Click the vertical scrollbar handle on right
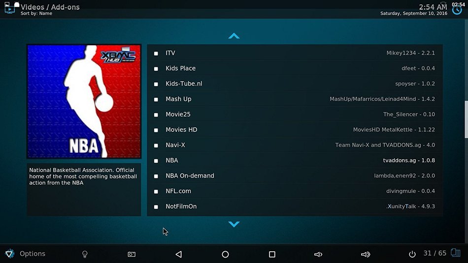The image size is (468, 263). click(466, 119)
